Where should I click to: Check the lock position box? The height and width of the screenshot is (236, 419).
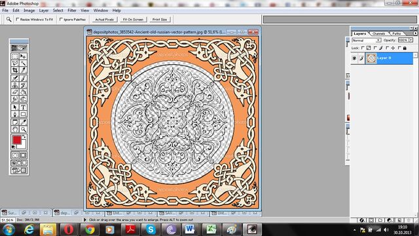point(387,48)
